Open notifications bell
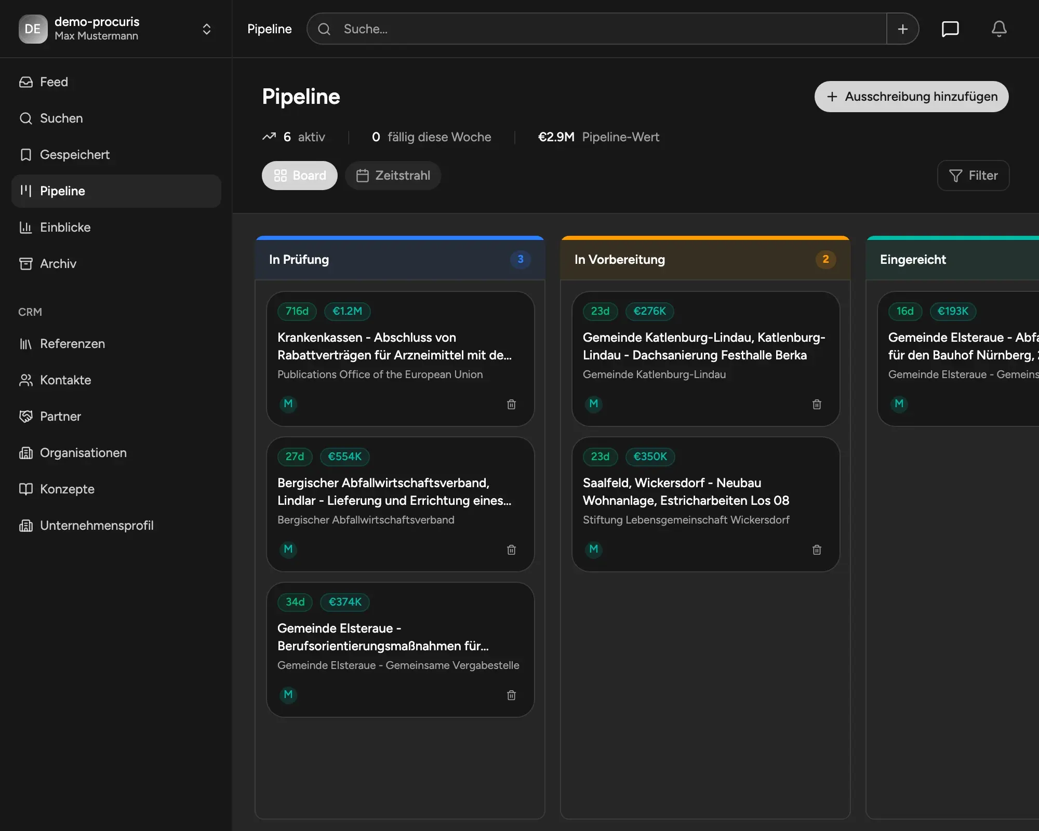 point(999,29)
